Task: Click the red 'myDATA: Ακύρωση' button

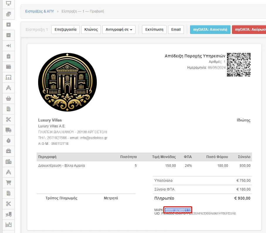Action: coord(249,30)
